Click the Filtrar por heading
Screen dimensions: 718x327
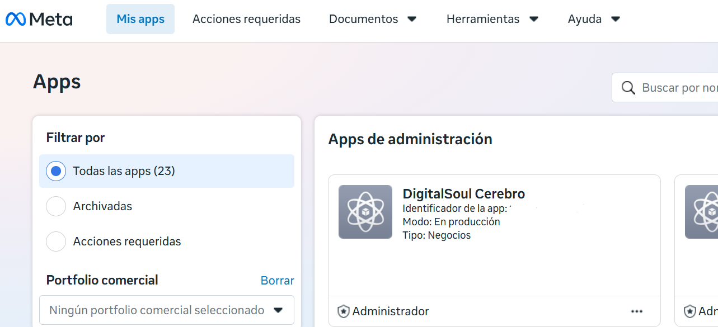click(76, 138)
